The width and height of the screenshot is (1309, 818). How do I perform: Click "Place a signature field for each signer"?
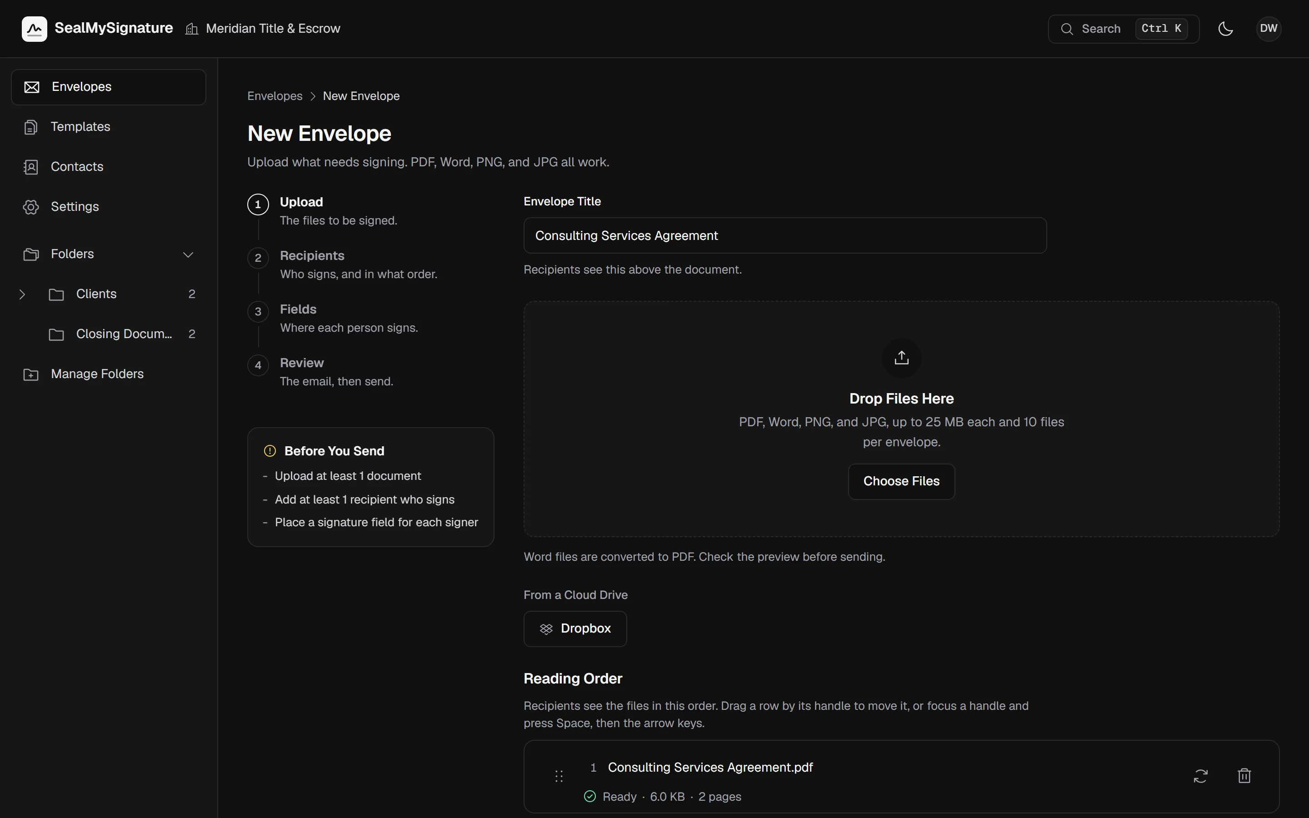click(376, 522)
